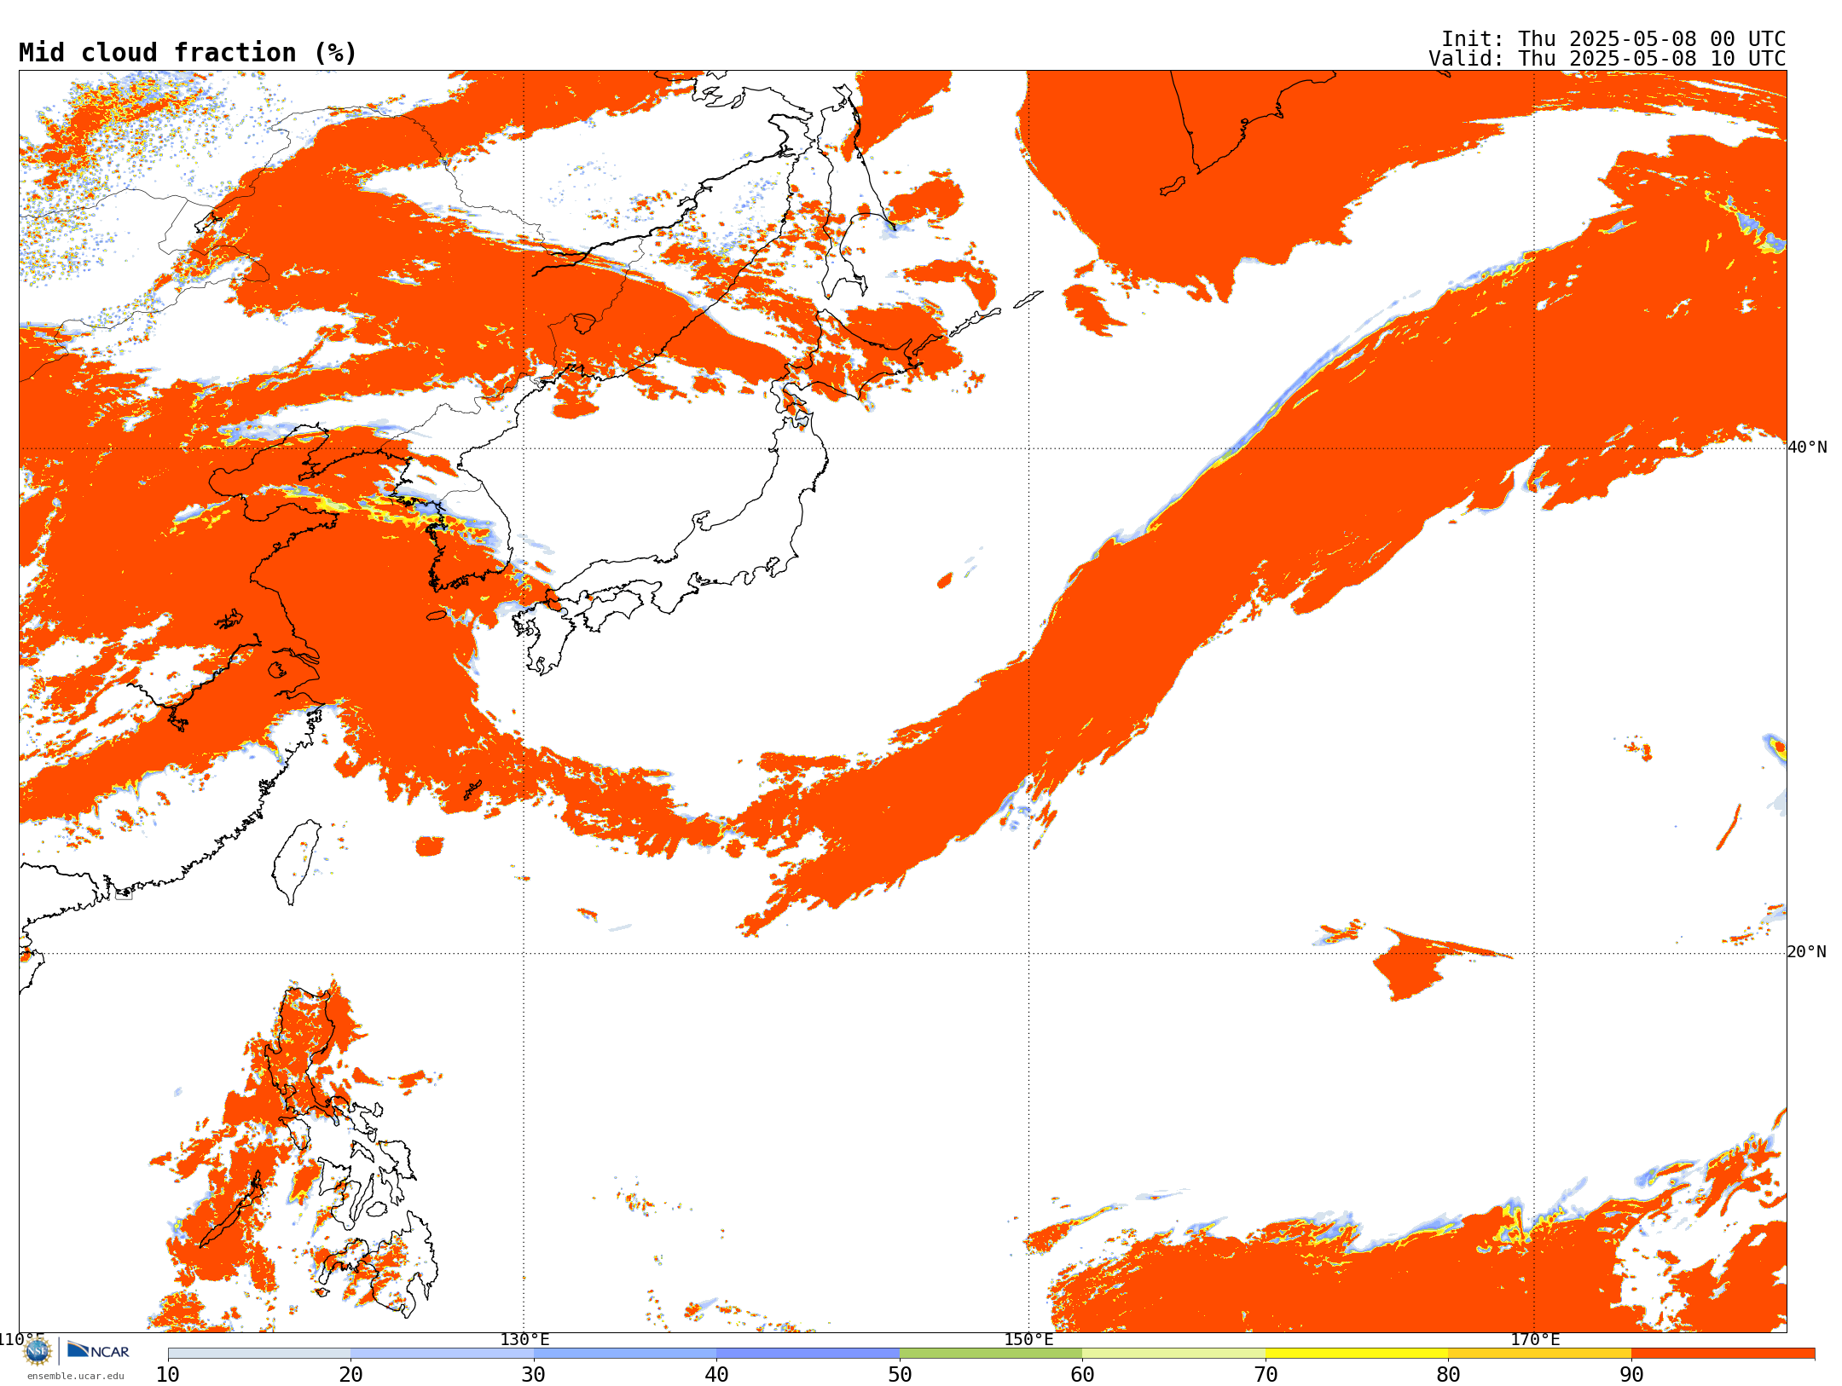Click the colorbar tick label 80
Screen dimensions: 1842x1386
1448,1375
